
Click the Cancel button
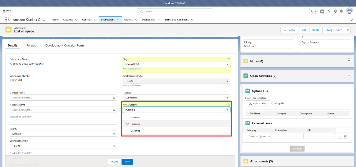(x=114, y=162)
